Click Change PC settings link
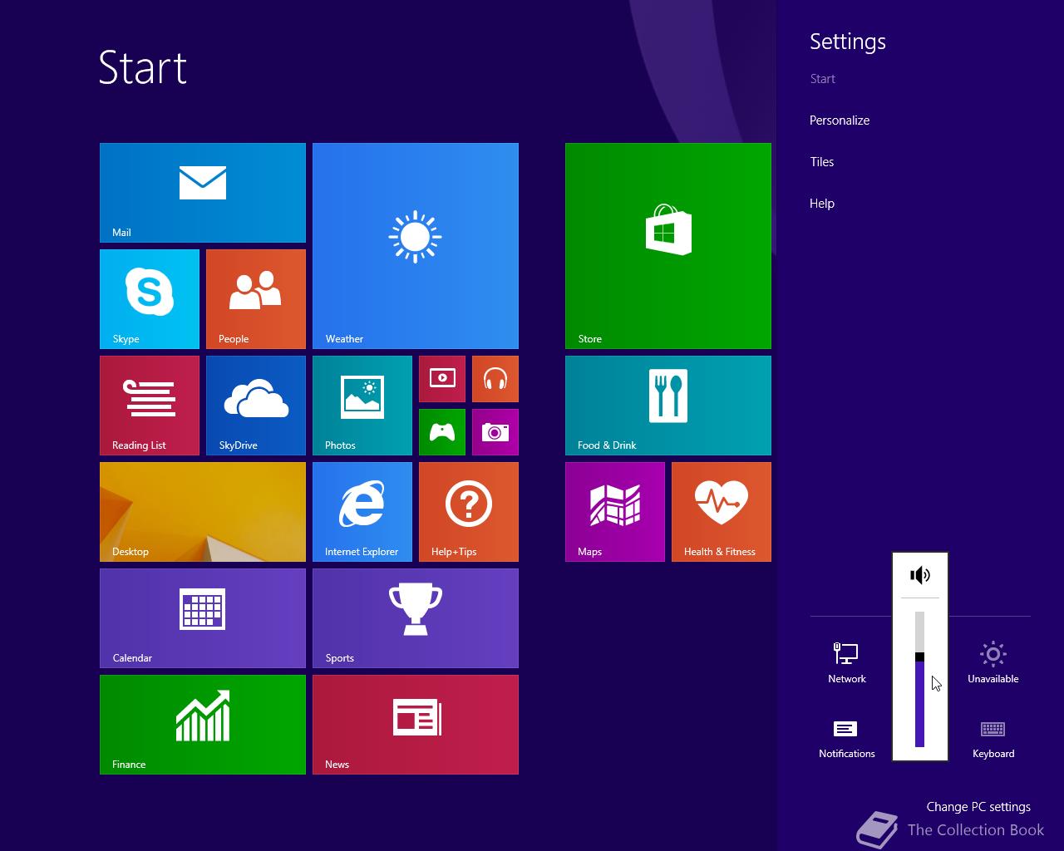This screenshot has height=851, width=1064. pyautogui.click(x=978, y=807)
